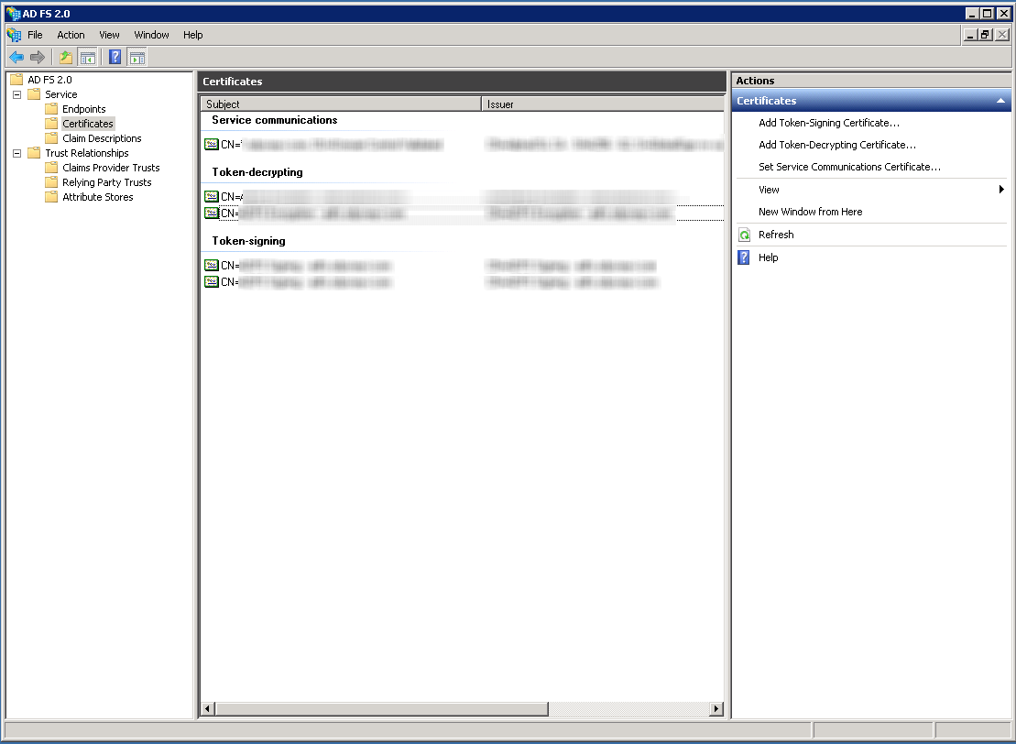Click the Claims Provider Trusts folder icon
Image resolution: width=1016 pixels, height=744 pixels.
point(51,167)
